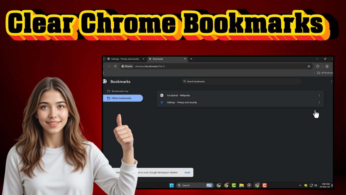
Task: Select the Settings - Privacy and security bookmark
Action: (x=240, y=102)
